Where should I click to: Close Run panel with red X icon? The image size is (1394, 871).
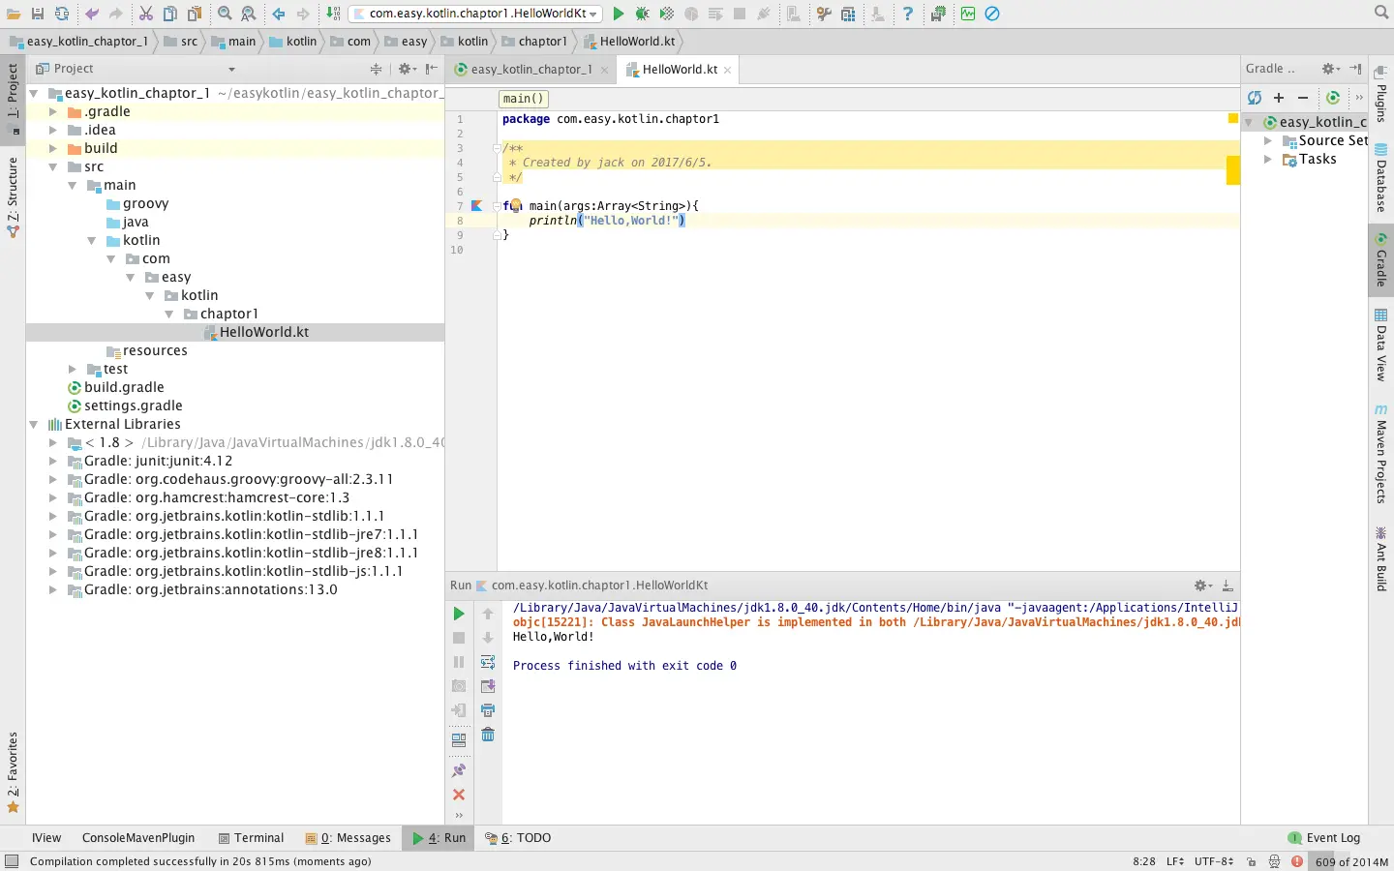(459, 795)
